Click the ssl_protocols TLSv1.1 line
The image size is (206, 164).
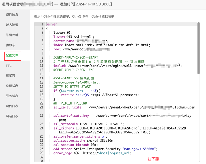(89, 124)
